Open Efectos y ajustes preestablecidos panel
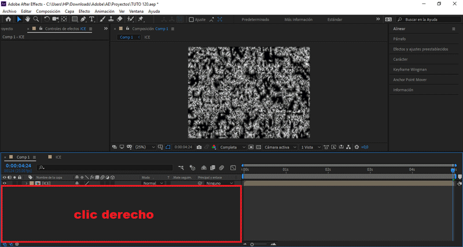The width and height of the screenshot is (463, 247). [420, 49]
